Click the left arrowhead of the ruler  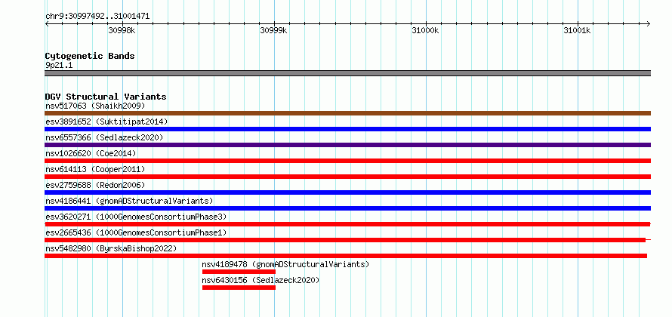click(47, 23)
